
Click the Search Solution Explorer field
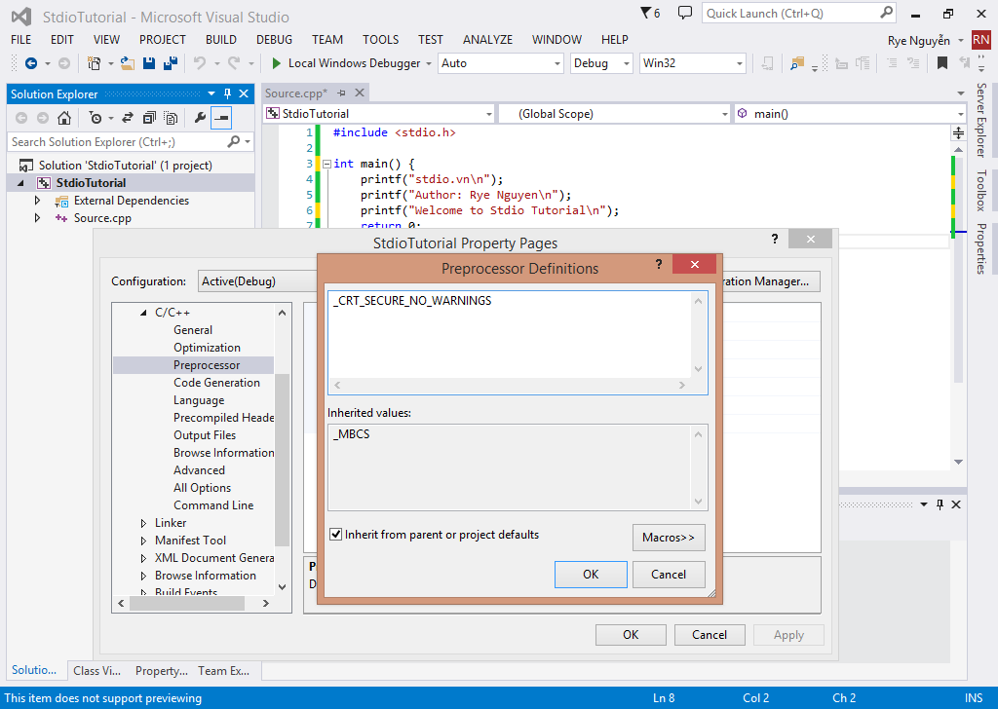tap(131, 142)
